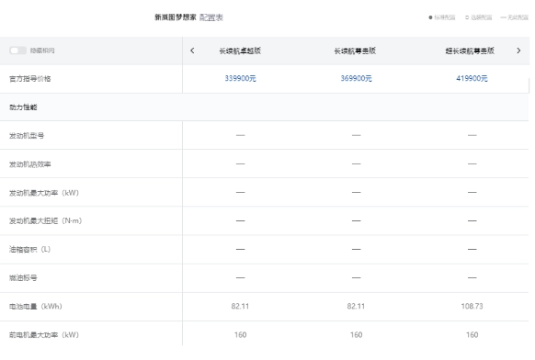Image resolution: width=535 pixels, height=360 pixels.
Task: Click the 标准配置 legend entry
Action: click(442, 17)
